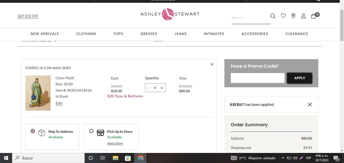344x163 pixels.
Task: Open Task View in taskbar
Action: (103, 158)
